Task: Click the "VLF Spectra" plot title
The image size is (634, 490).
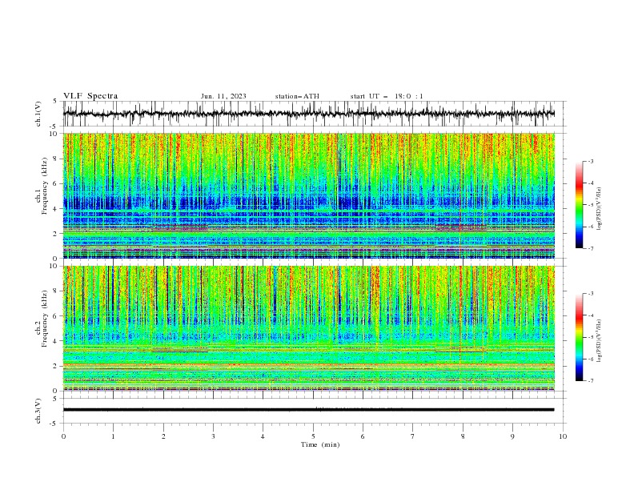Action: (90, 96)
